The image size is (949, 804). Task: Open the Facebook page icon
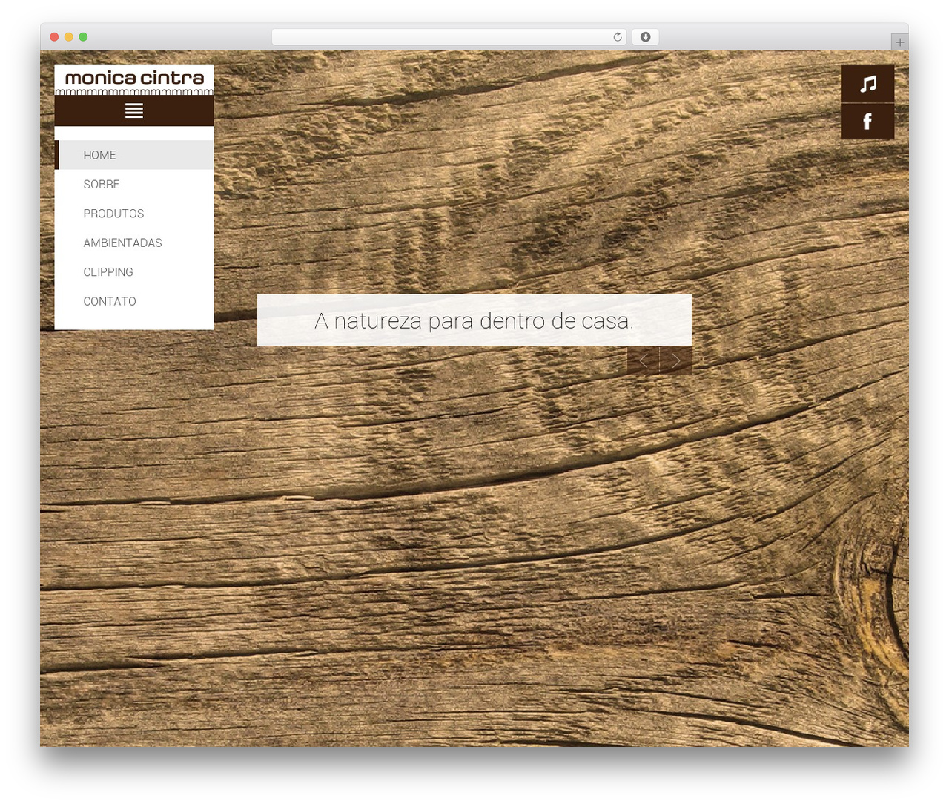867,122
